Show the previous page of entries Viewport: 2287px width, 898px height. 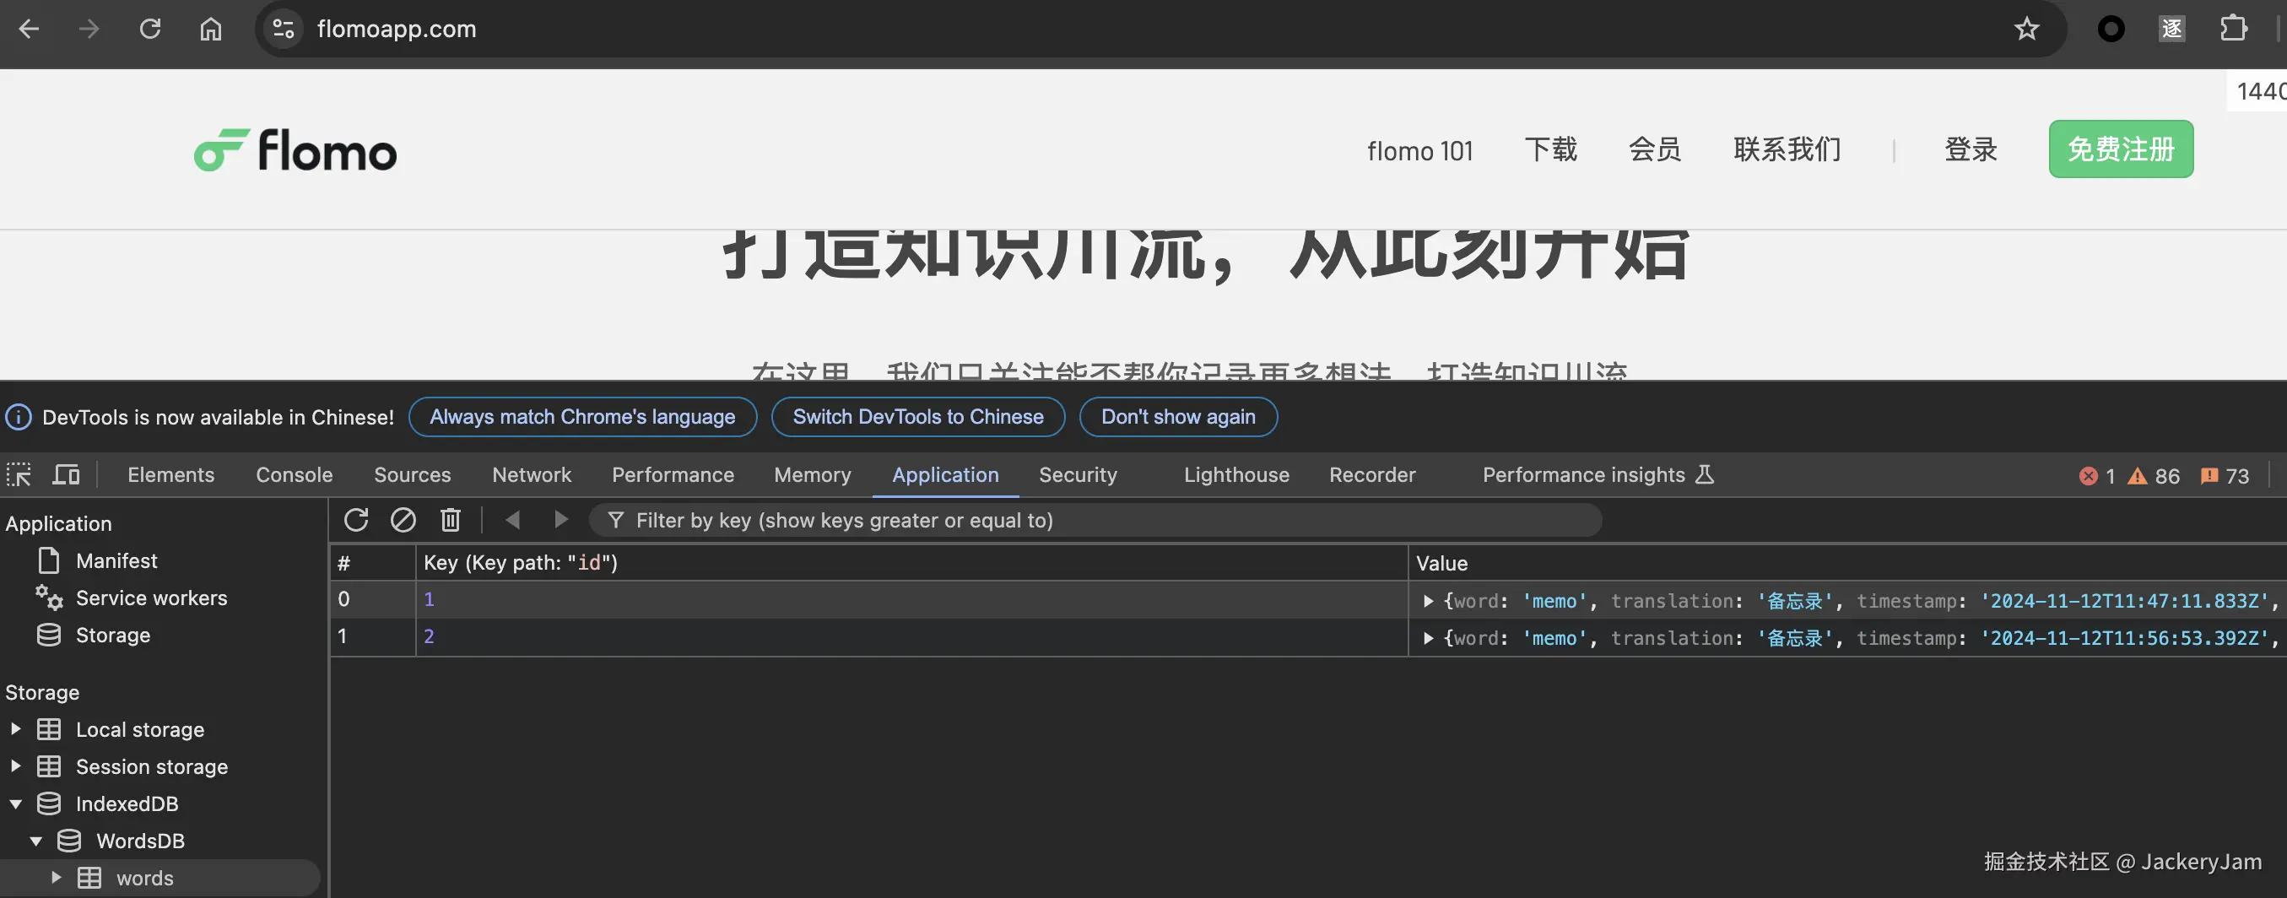pos(512,520)
